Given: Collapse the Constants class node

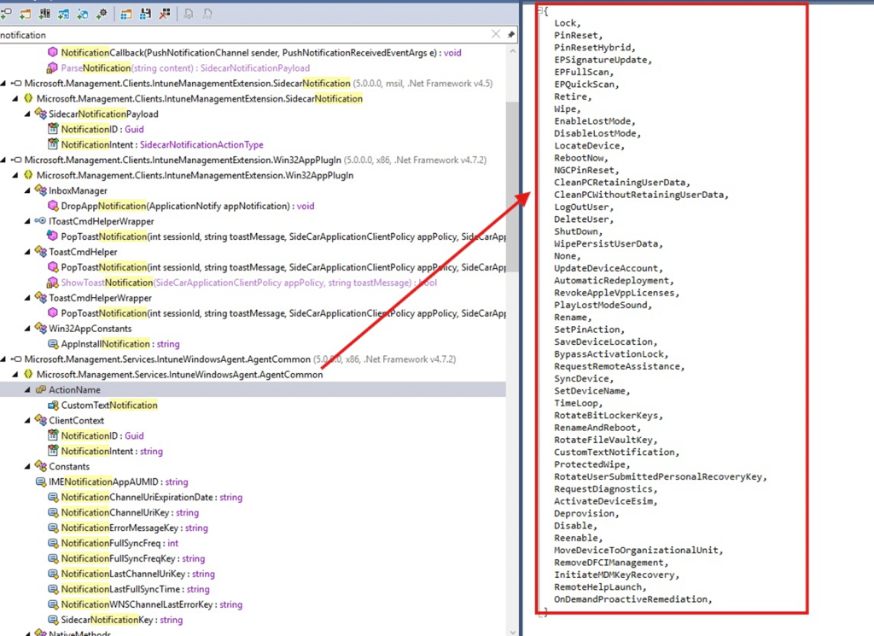Looking at the screenshot, I should coord(28,467).
